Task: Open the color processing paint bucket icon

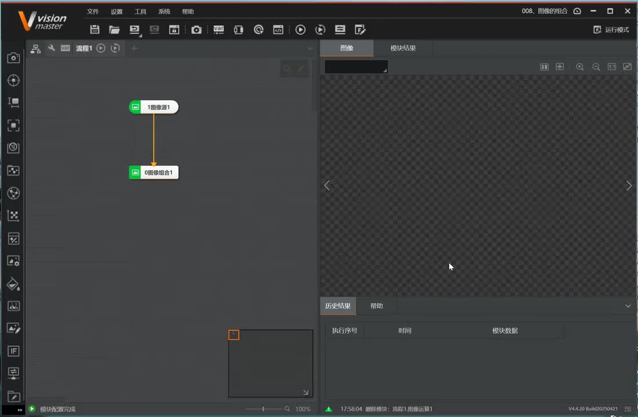Action: point(13,284)
